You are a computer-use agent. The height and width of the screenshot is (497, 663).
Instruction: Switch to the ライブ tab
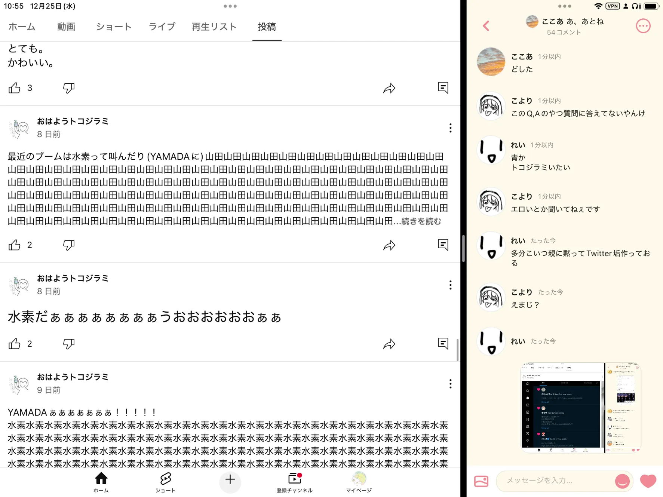click(162, 27)
